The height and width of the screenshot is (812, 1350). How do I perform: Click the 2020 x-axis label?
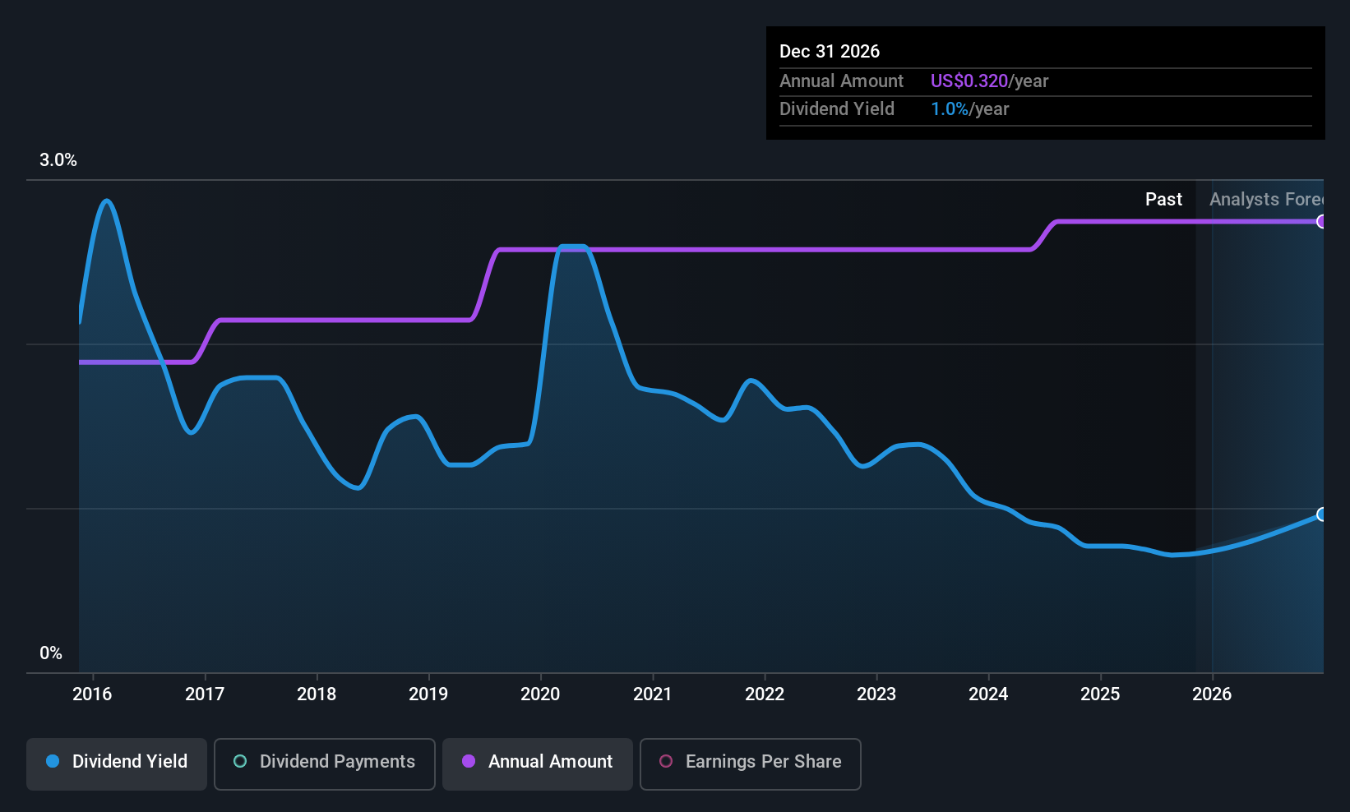540,694
